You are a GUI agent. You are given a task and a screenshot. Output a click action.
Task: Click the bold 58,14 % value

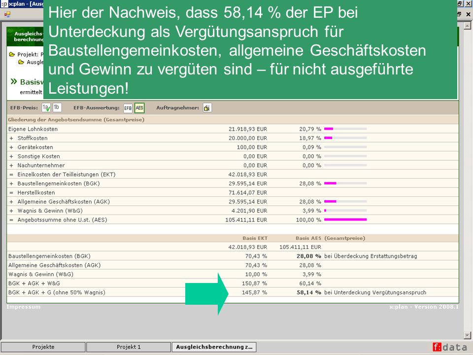click(309, 292)
